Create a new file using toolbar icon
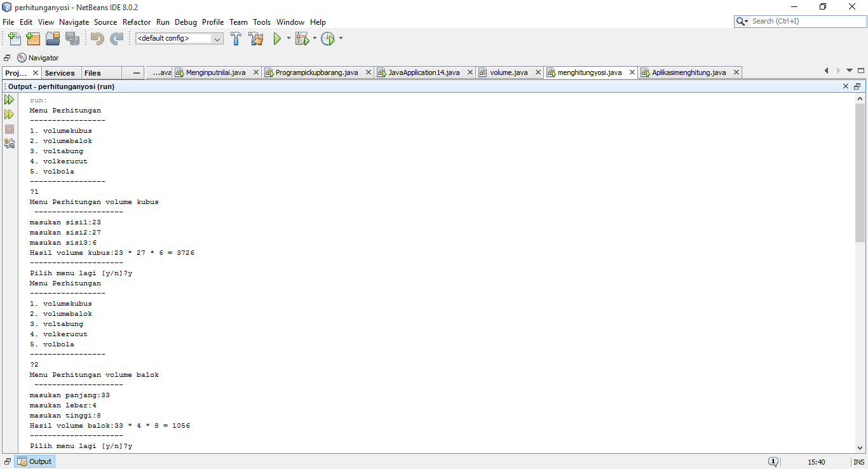868x469 pixels. click(x=14, y=38)
